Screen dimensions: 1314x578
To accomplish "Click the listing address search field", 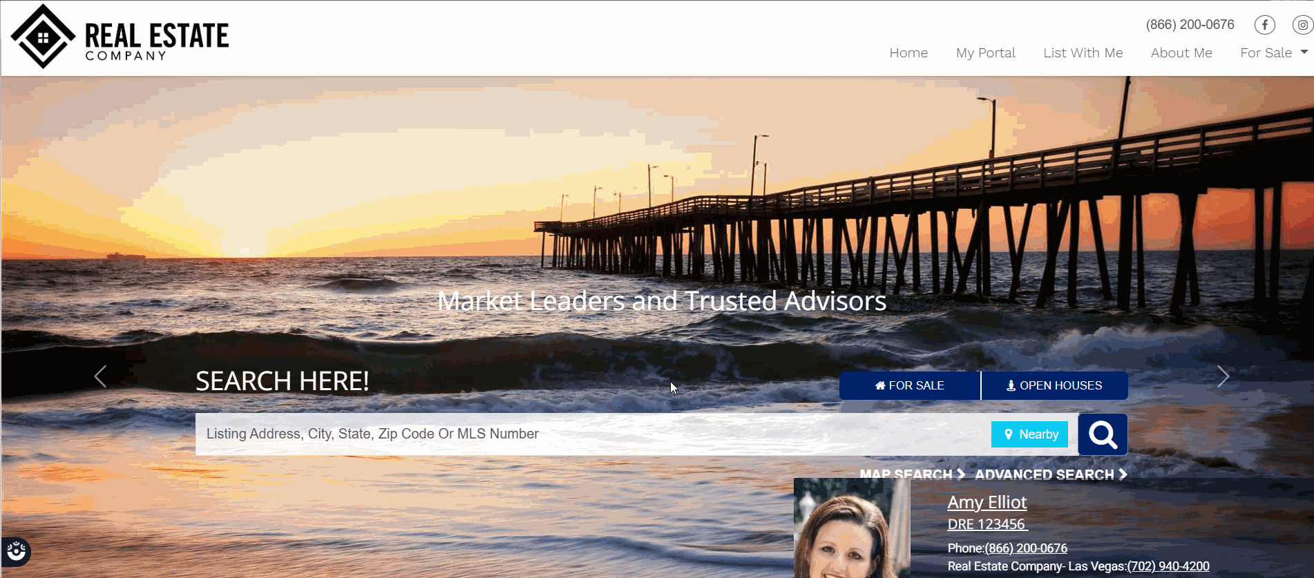I will pos(593,434).
